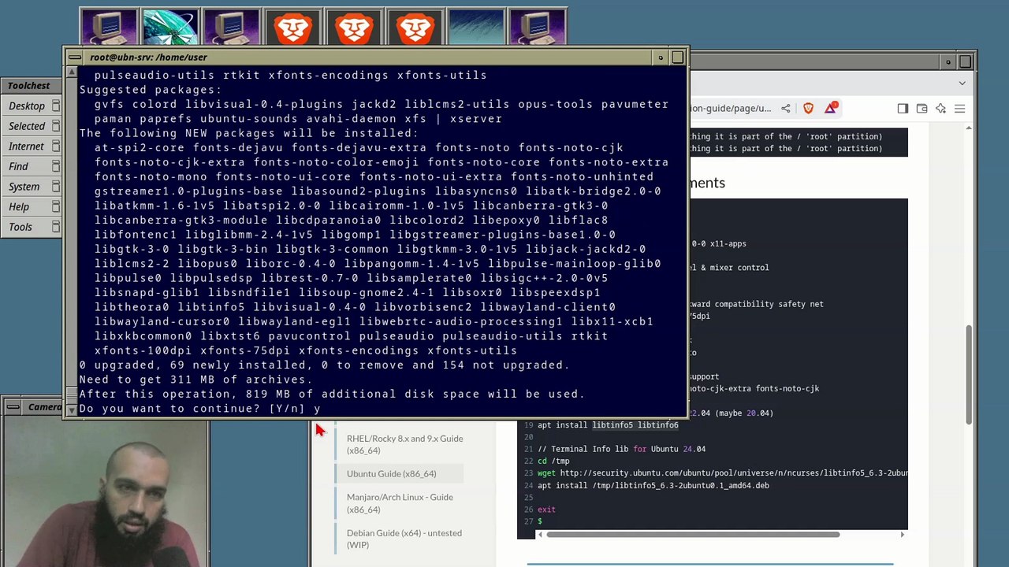Click the share icon in the browser address bar

[x=785, y=108]
